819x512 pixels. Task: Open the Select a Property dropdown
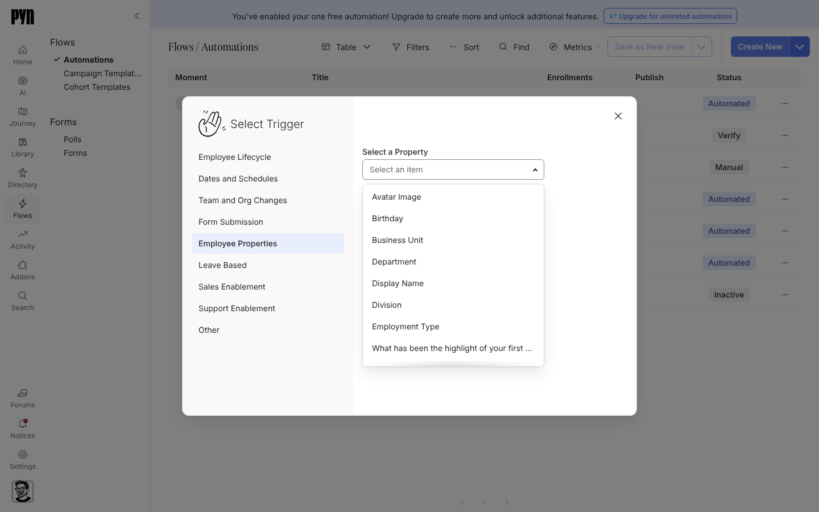[x=453, y=170]
